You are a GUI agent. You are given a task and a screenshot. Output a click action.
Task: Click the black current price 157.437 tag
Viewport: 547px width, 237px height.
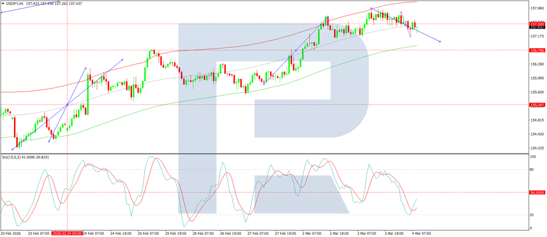[537, 27]
